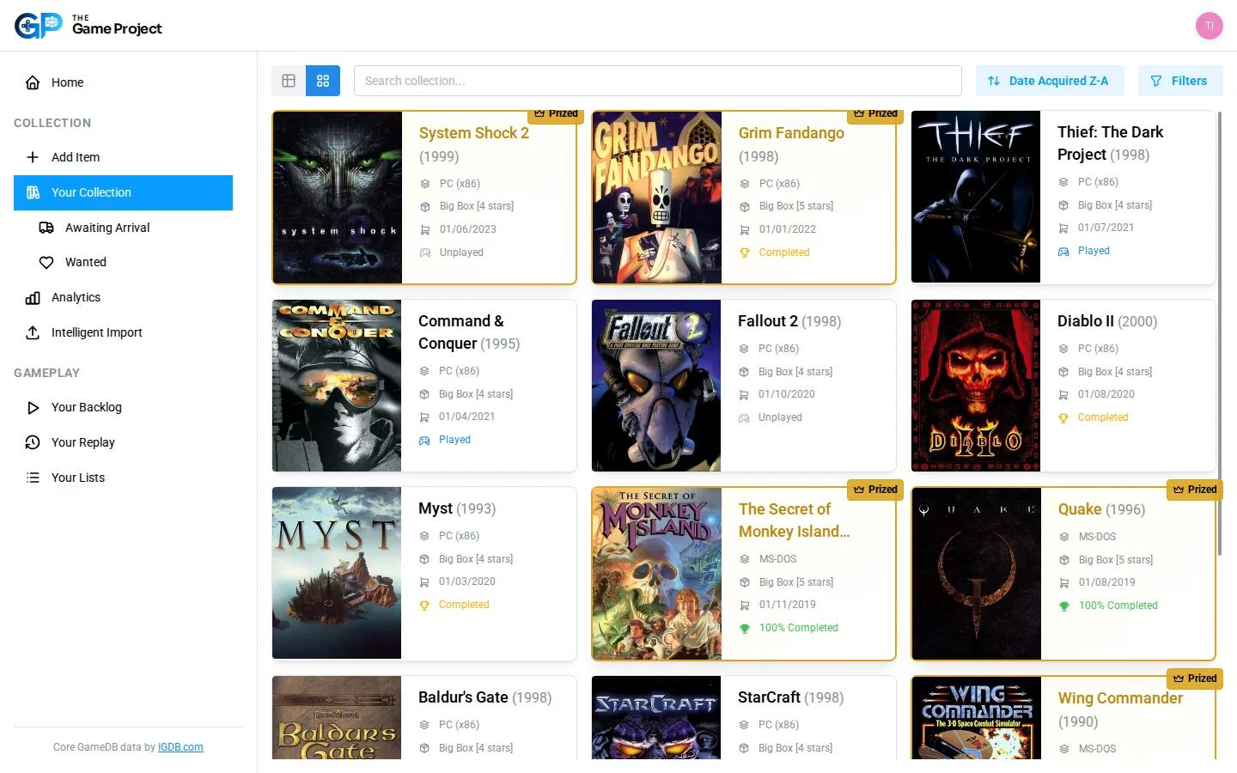Select Your Collection in sidebar
1237x773 pixels.
point(123,192)
